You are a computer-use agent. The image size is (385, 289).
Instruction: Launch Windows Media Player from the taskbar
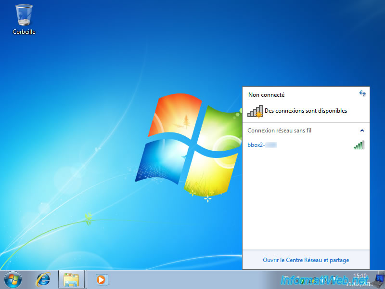tap(101, 280)
